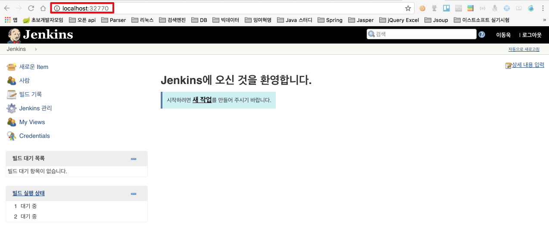The width and height of the screenshot is (549, 237).
Task: Click the search help question mark icon
Action: click(x=482, y=34)
